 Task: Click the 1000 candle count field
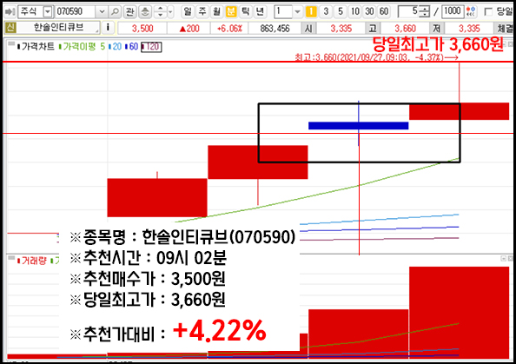click(453, 11)
